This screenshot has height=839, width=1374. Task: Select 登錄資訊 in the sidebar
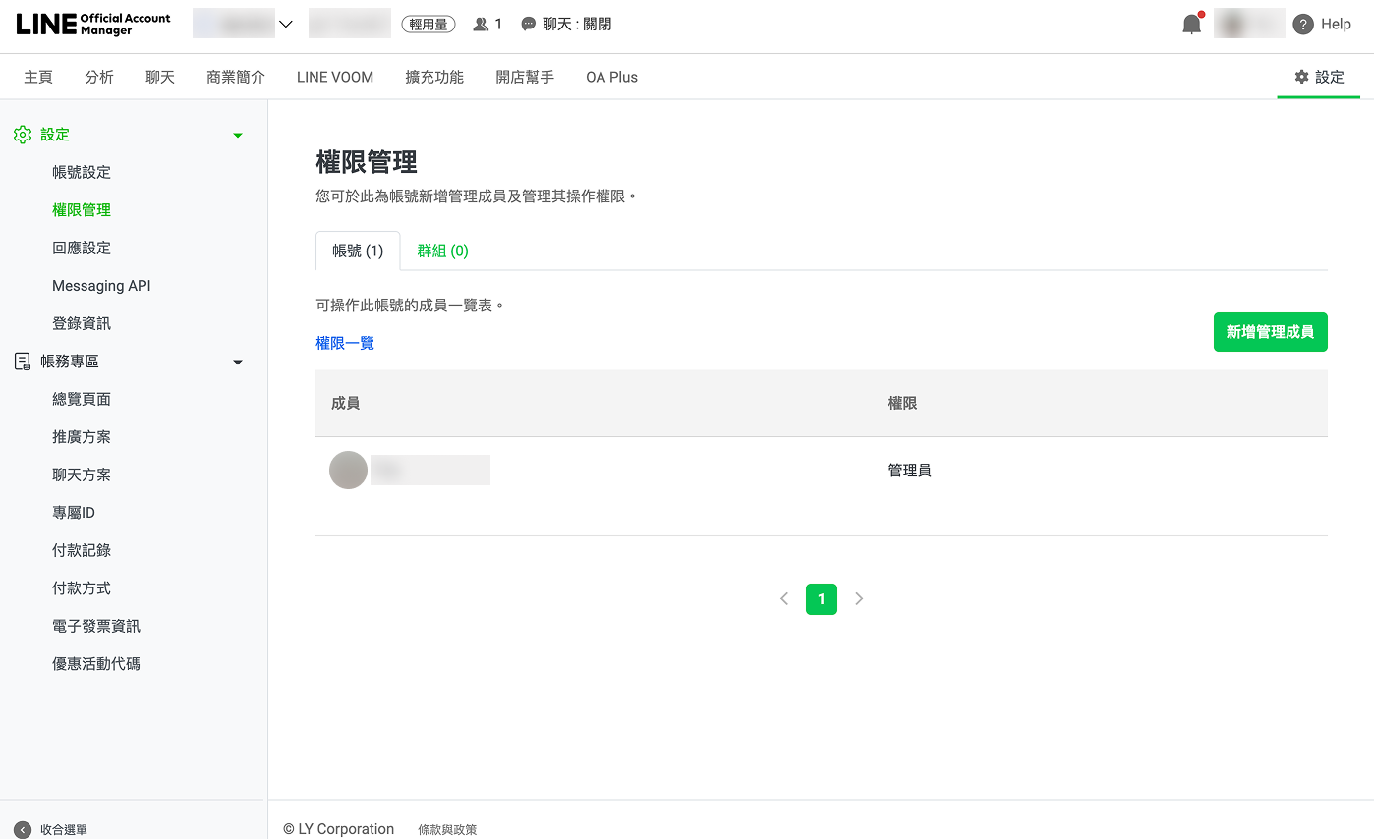82,323
